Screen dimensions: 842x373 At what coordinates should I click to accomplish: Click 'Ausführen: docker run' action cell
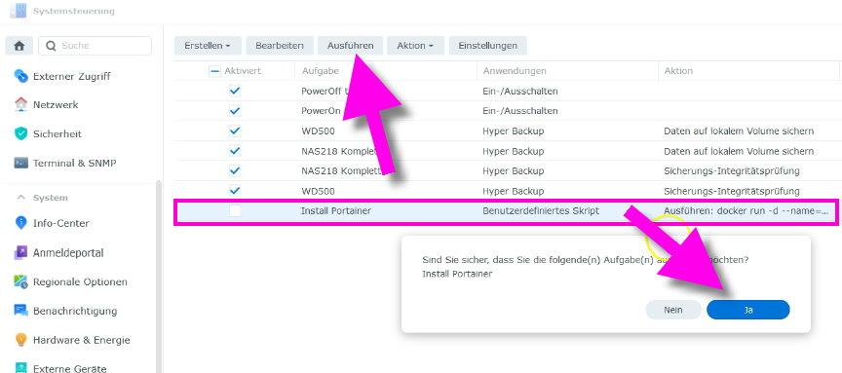(746, 211)
